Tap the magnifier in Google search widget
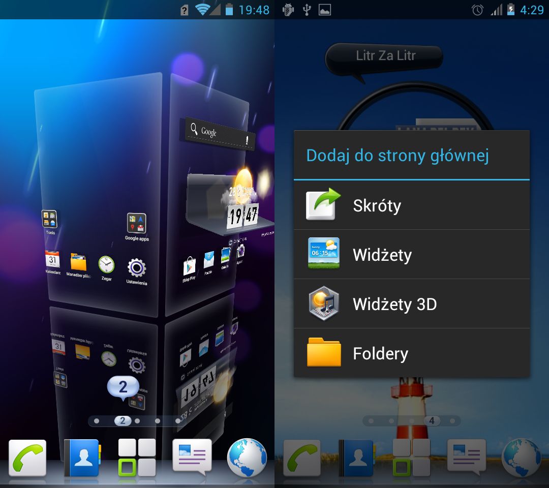Screen dimensions: 549x488 click(194, 129)
